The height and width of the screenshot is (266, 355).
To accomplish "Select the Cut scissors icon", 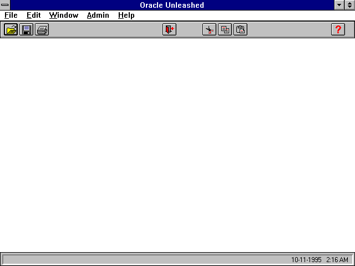I will coord(209,30).
